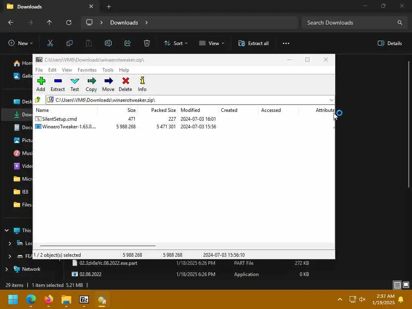Extract files with 7-Zip Extract icon
This screenshot has height=309, width=412.
point(58,84)
